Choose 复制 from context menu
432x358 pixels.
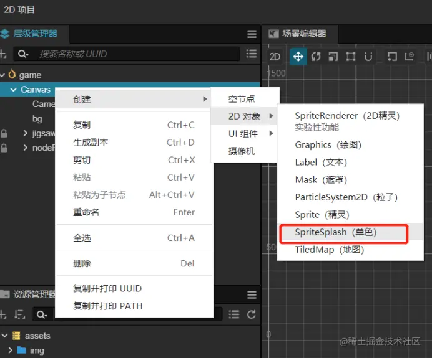coord(134,125)
